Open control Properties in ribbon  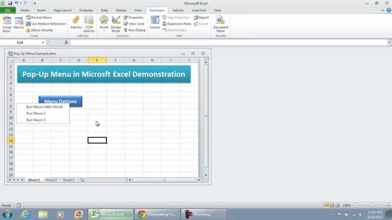click(133, 18)
